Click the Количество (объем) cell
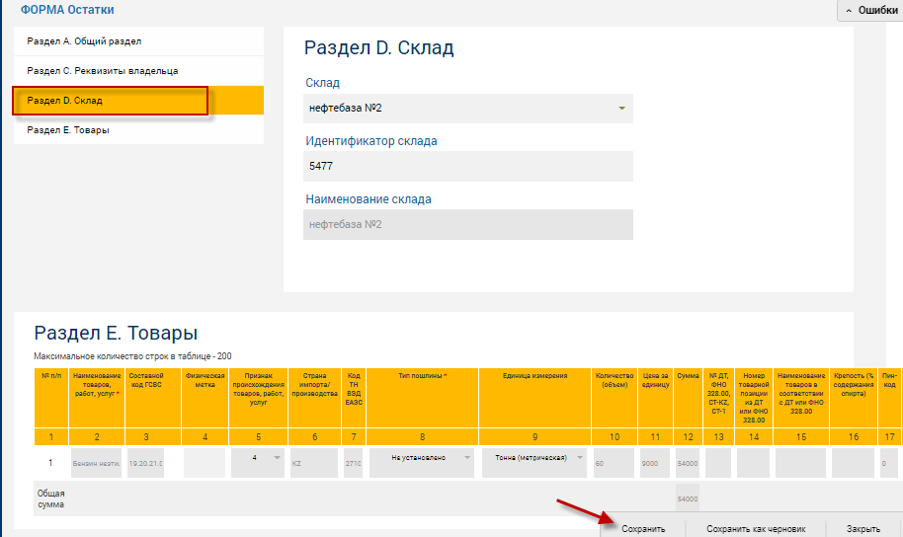Screen dimensions: 903x537 (x=614, y=462)
